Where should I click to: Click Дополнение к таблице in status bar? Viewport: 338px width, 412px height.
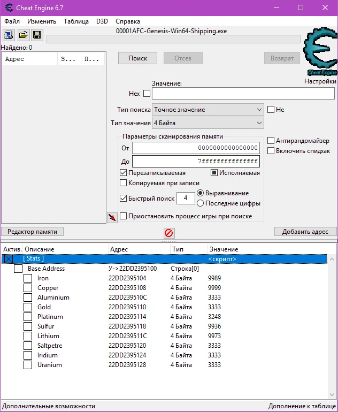302,406
